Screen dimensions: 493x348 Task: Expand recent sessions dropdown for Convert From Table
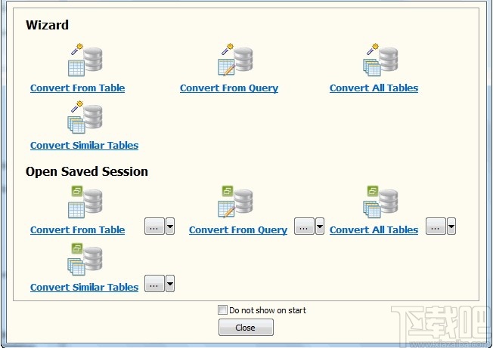coord(170,226)
